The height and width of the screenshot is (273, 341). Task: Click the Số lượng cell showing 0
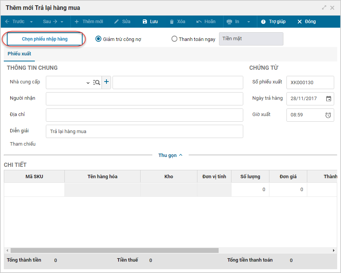pos(250,190)
